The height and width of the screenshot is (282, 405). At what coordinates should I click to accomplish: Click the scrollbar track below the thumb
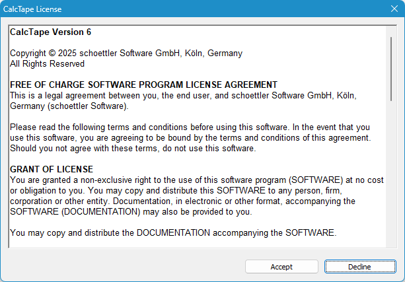pos(391,174)
